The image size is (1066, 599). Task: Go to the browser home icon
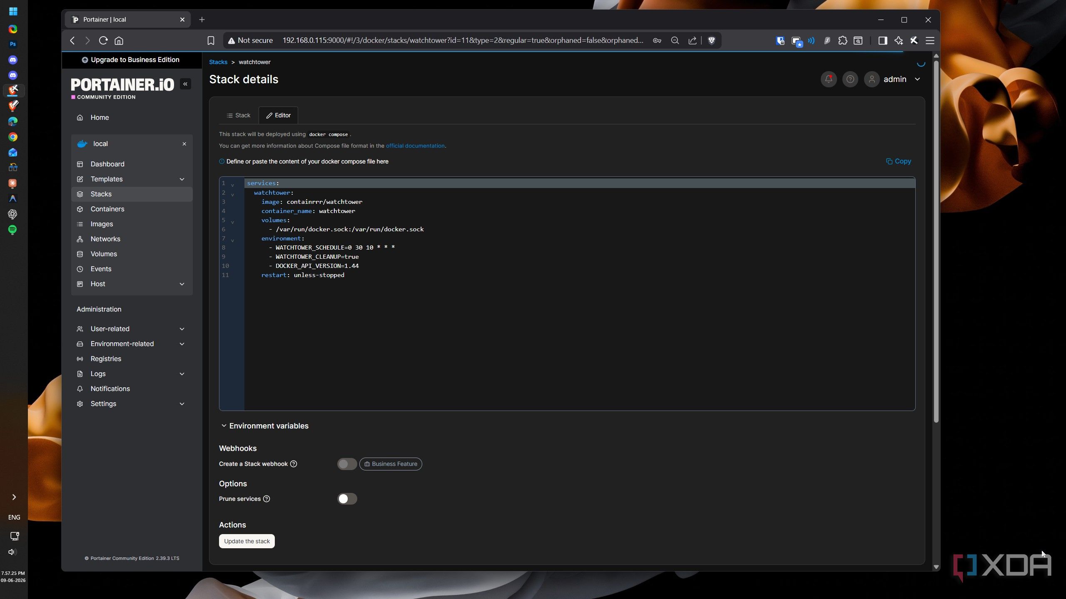[119, 40]
